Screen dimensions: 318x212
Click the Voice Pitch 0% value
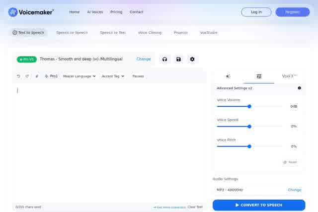[294, 146]
